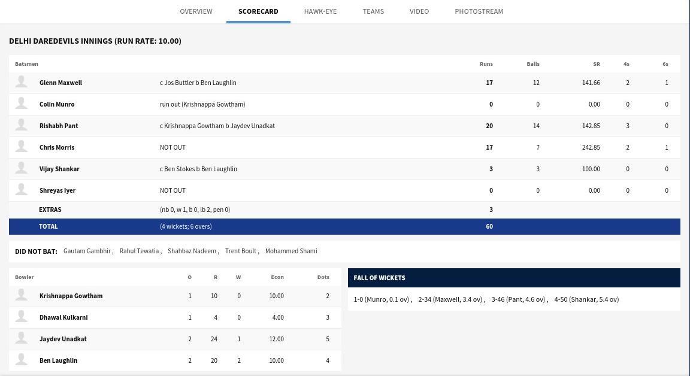
Task: Click Jaydev Unadkat's economy 12.00
Action: pyautogui.click(x=276, y=339)
